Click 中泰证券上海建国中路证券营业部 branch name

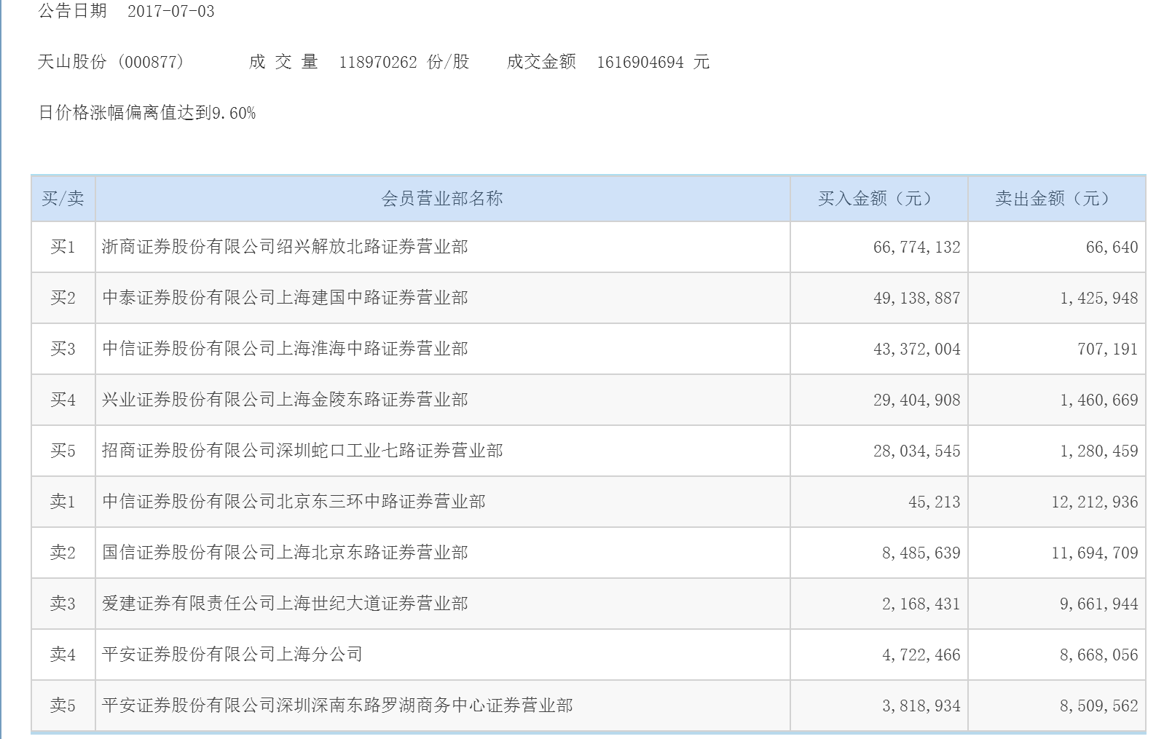coord(285,298)
